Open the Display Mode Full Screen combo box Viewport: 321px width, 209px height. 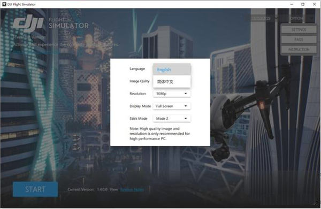172,106
